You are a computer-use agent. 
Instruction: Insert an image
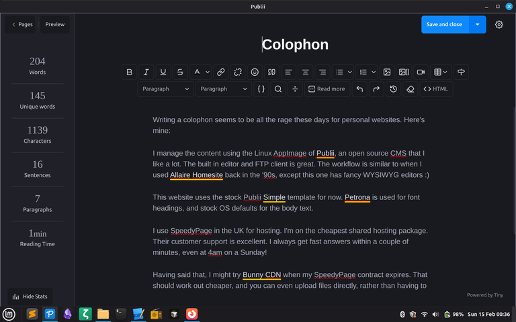pyautogui.click(x=387, y=72)
